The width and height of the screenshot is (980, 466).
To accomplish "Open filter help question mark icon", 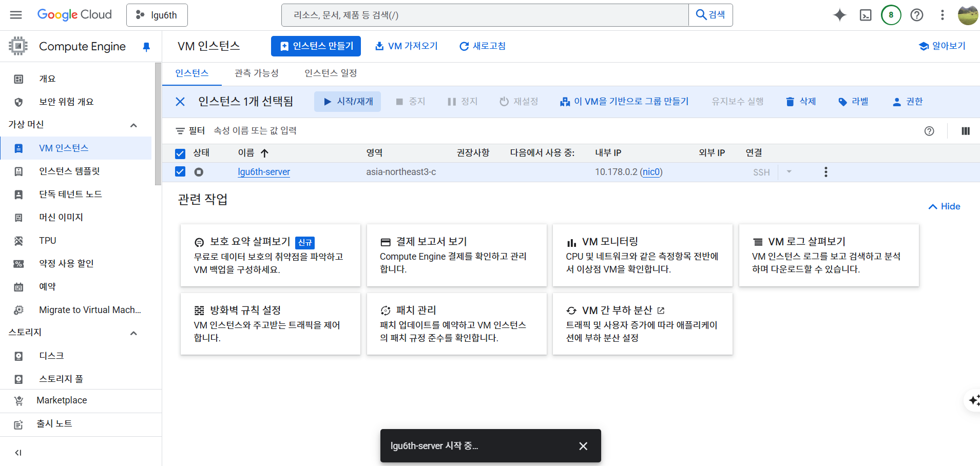I will coord(929,131).
